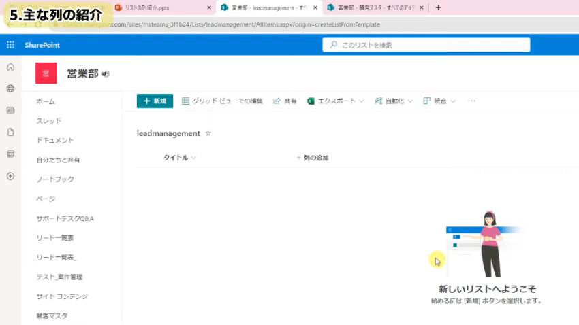Click the news icon in left rail

click(10, 110)
